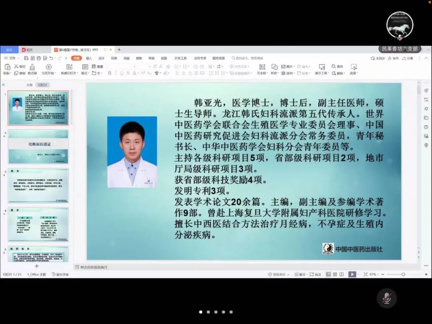This screenshot has height=324, width=432.
Task: Select slide 2 thumbnail
Action: [38, 147]
